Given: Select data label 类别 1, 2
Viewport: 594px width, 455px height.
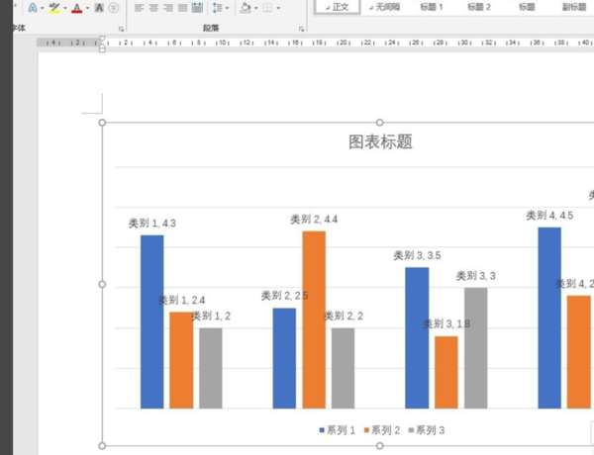Looking at the screenshot, I should [212, 316].
